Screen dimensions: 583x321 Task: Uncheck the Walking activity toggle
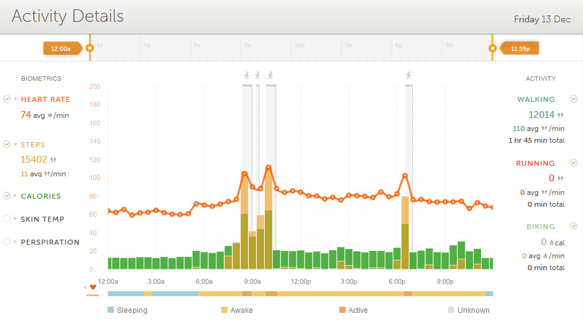pos(574,99)
